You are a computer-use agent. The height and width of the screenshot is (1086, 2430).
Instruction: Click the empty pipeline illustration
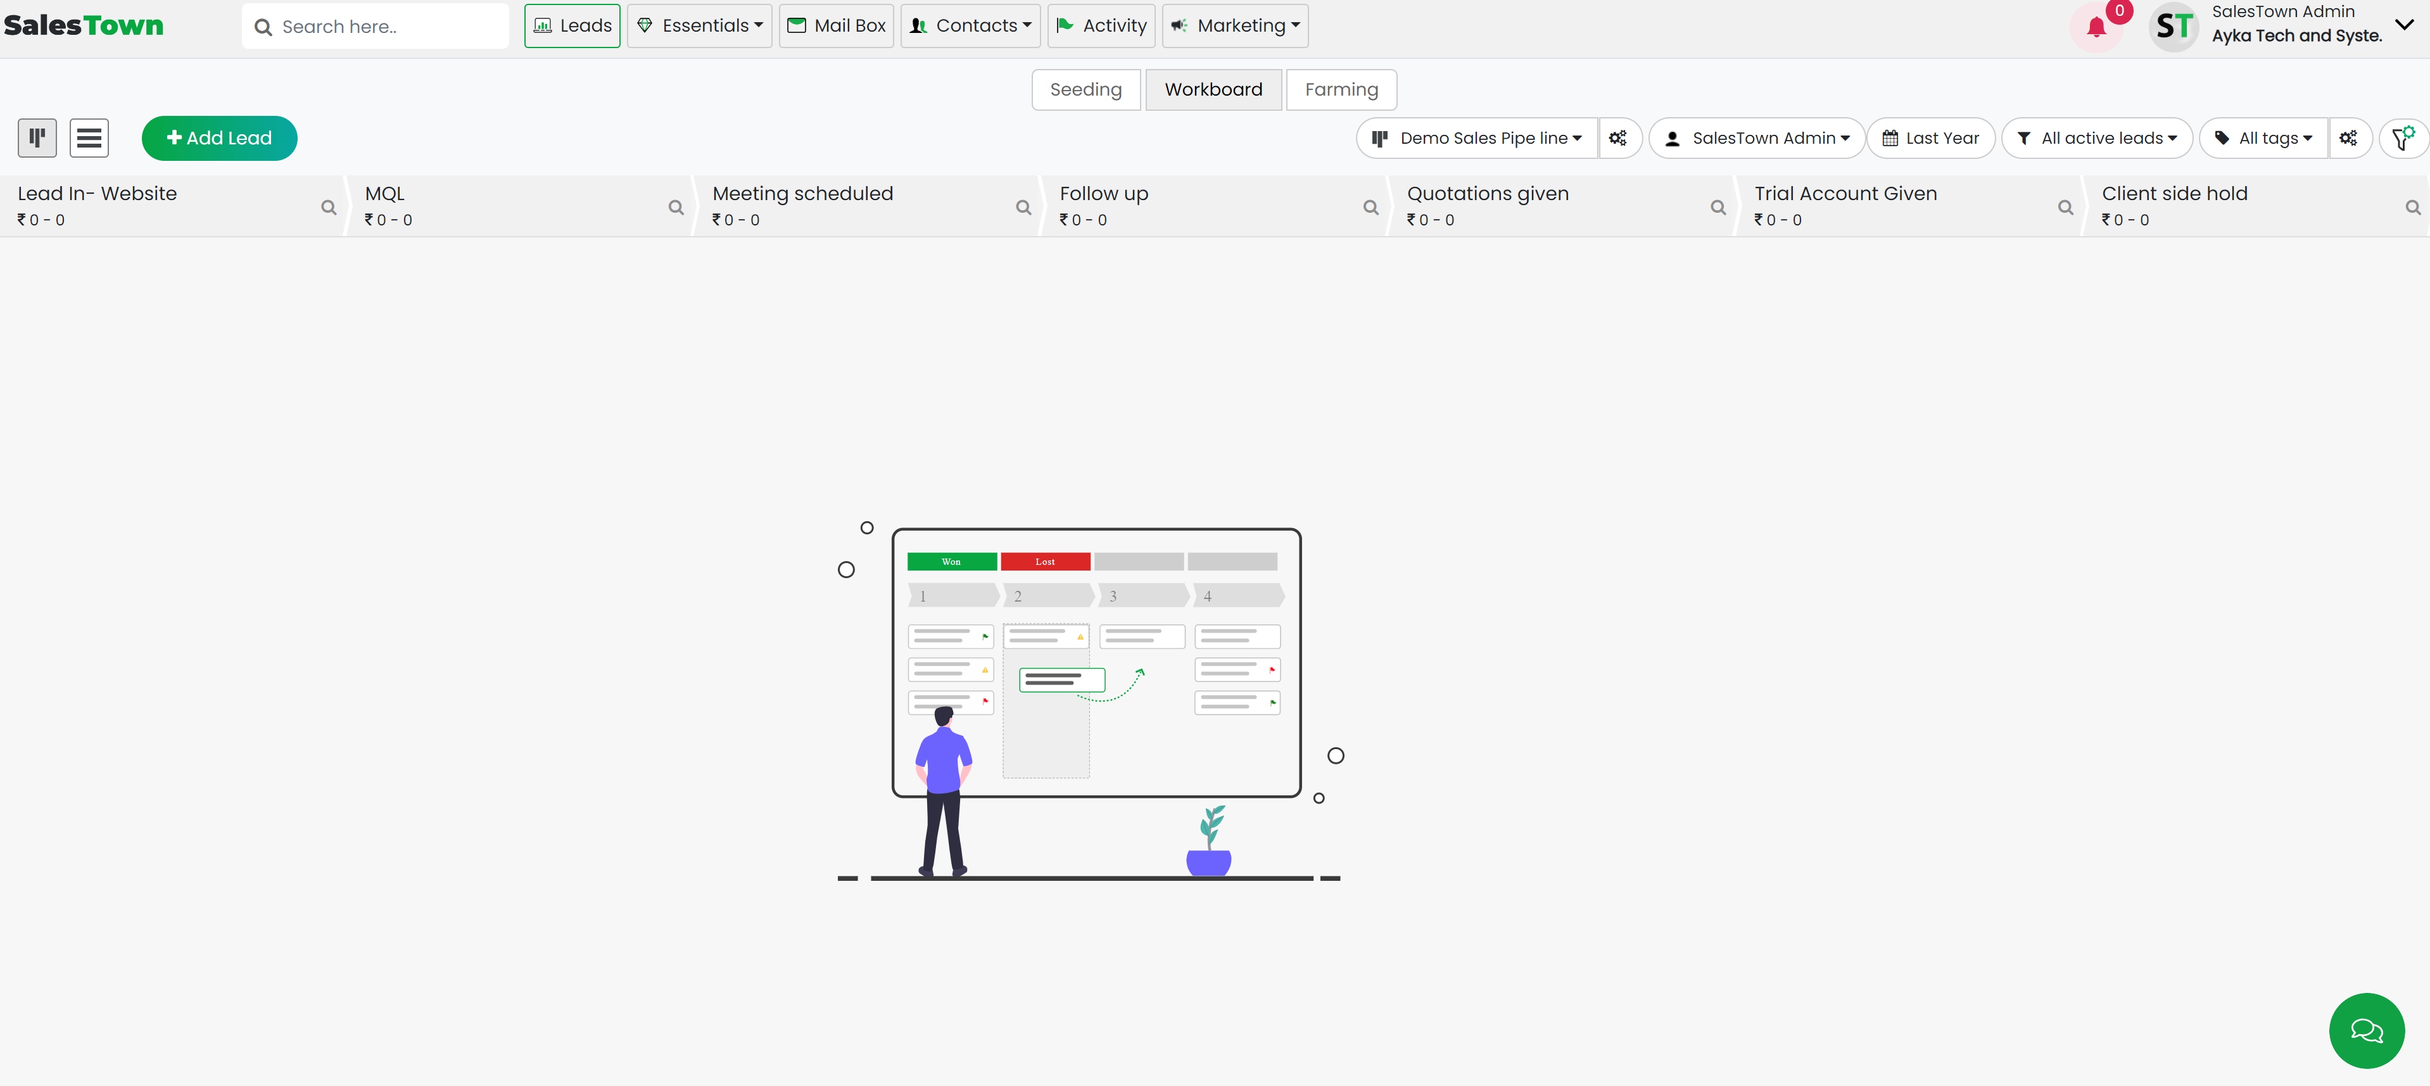1089,701
